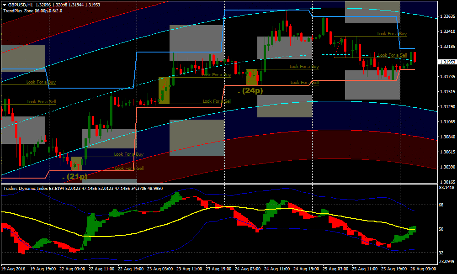Click the lowest Look For a Sell label

point(129,169)
